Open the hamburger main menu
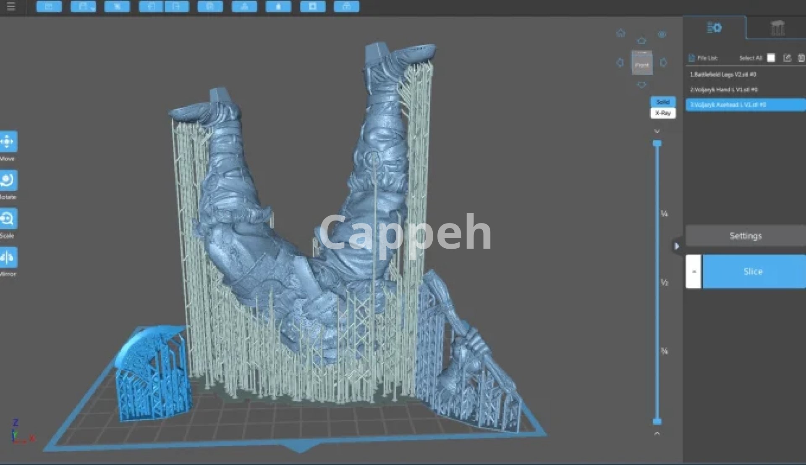The width and height of the screenshot is (806, 465). (x=11, y=6)
